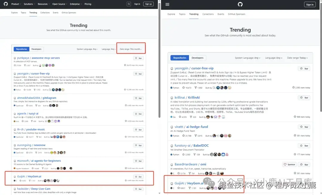Star the KrillinAI repository

coord(304,98)
